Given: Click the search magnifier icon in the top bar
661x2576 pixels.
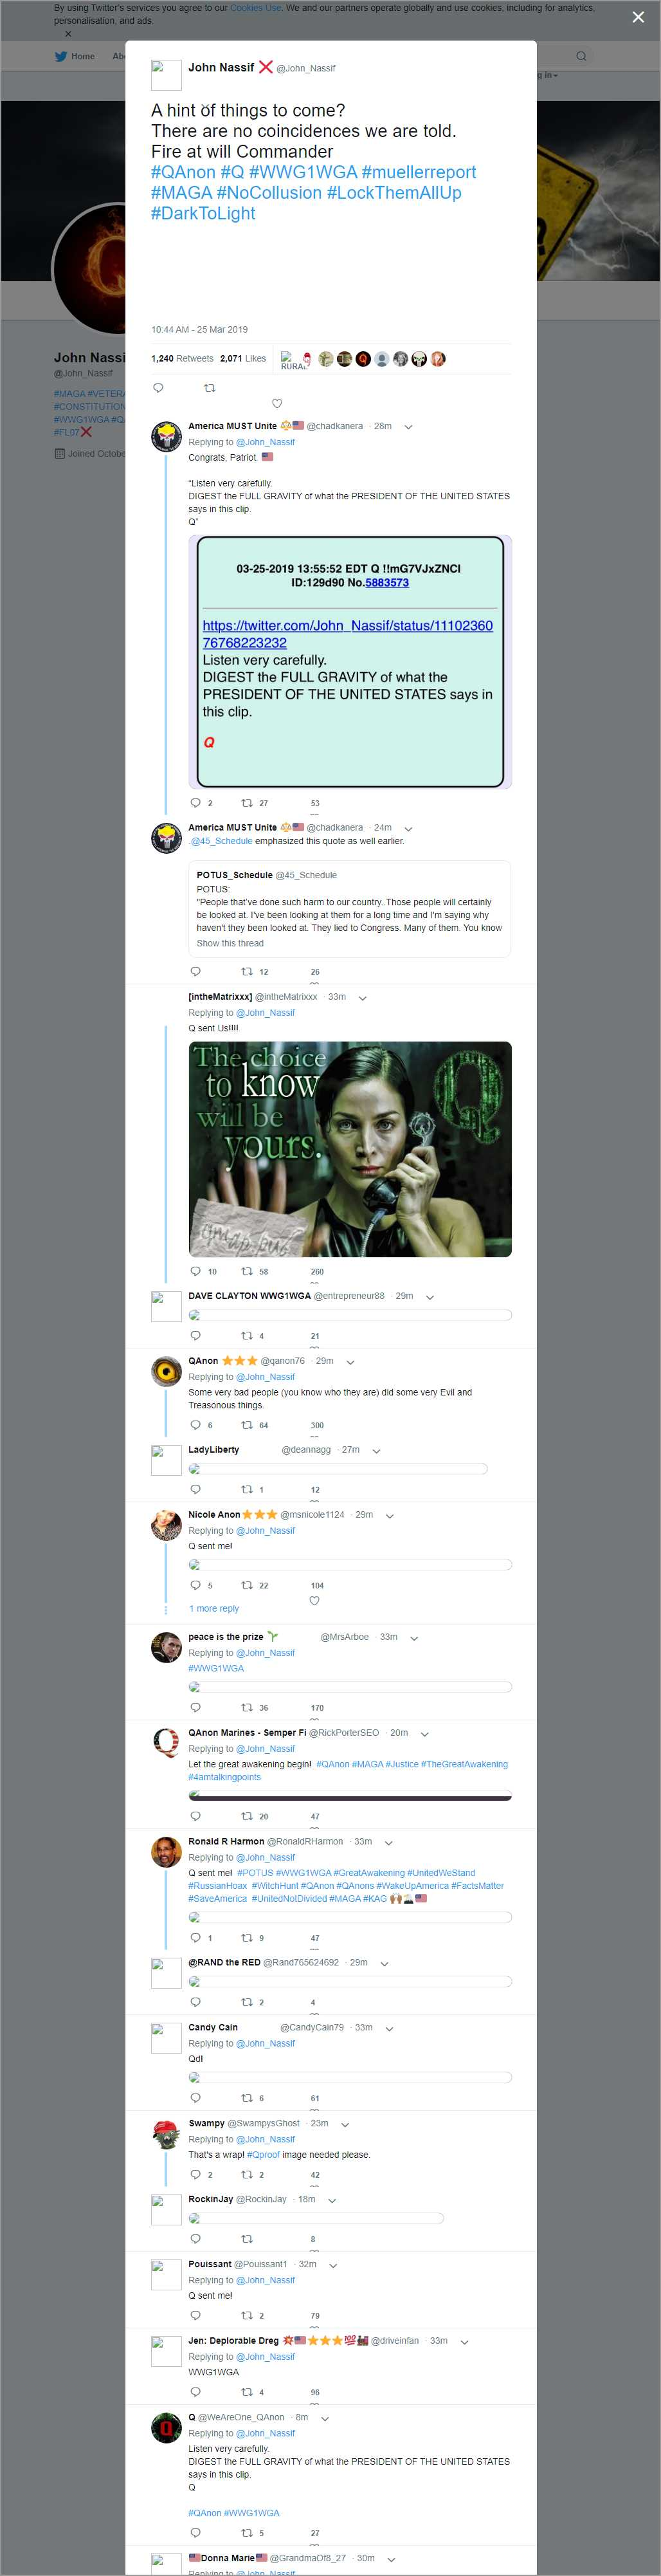Looking at the screenshot, I should [580, 56].
